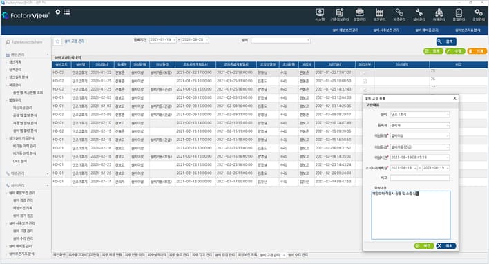489x264 pixels.
Task: Open the 시스템 monitor icon menu
Action: pos(320,15)
